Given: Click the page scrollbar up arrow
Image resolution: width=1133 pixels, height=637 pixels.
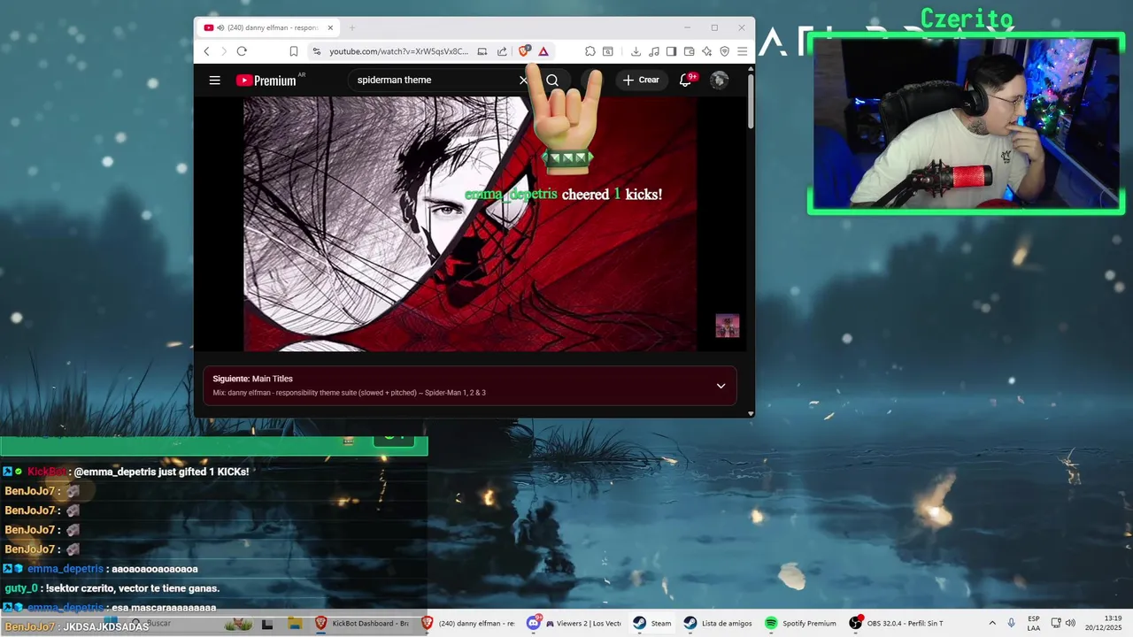Looking at the screenshot, I should pyautogui.click(x=751, y=69).
